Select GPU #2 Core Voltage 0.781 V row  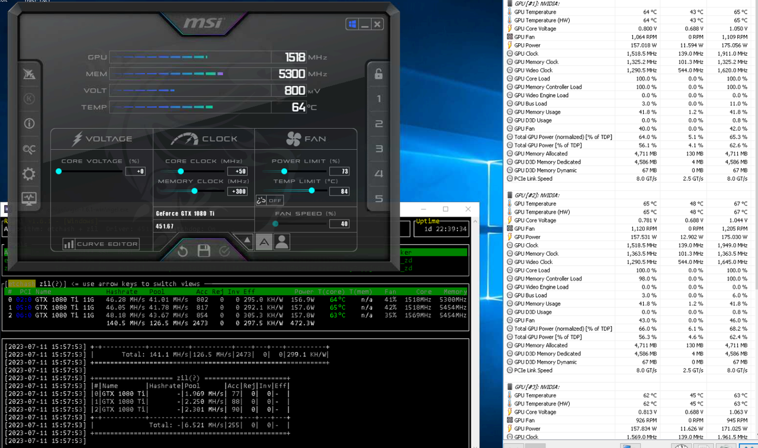tap(631, 220)
